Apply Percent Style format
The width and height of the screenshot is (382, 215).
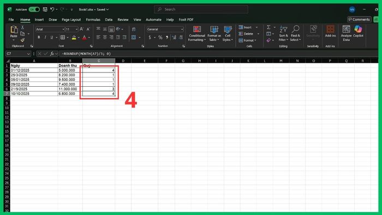160,37
